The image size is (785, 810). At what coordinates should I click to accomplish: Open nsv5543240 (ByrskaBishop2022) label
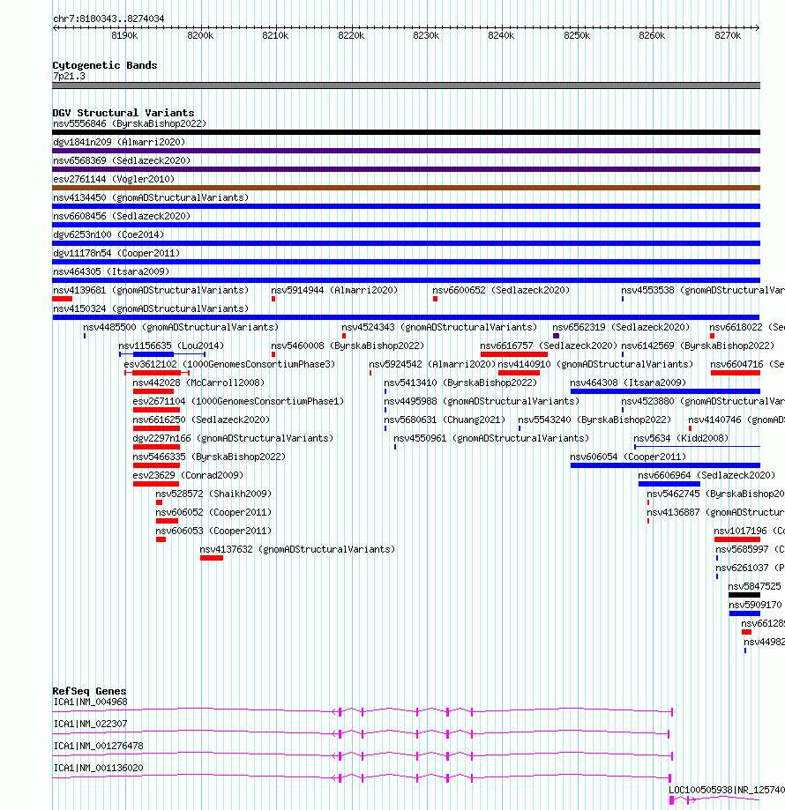(x=594, y=421)
